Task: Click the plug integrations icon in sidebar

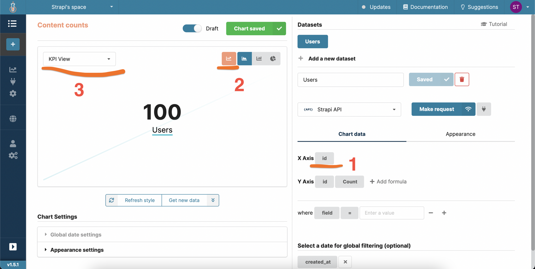Action: 13,82
